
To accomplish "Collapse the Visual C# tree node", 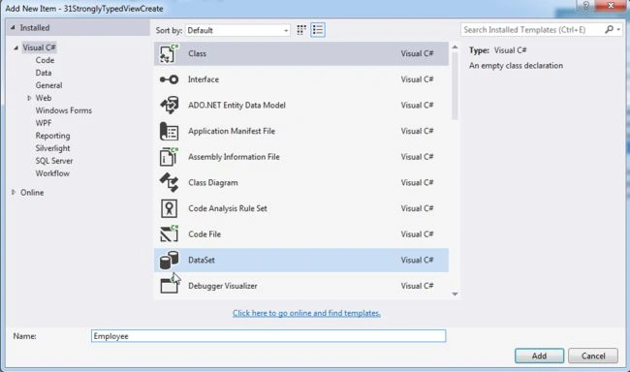I will [16, 47].
